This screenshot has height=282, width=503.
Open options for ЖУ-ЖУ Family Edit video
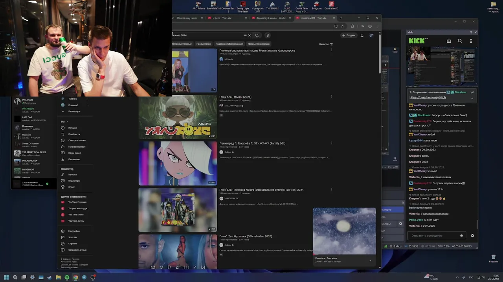332,143
